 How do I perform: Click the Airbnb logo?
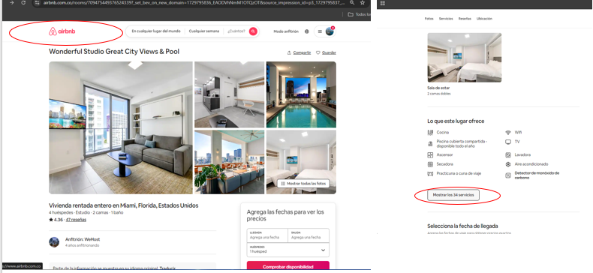[62, 31]
